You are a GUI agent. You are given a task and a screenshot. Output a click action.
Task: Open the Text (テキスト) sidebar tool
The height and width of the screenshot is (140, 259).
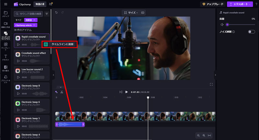[x=6, y=58]
